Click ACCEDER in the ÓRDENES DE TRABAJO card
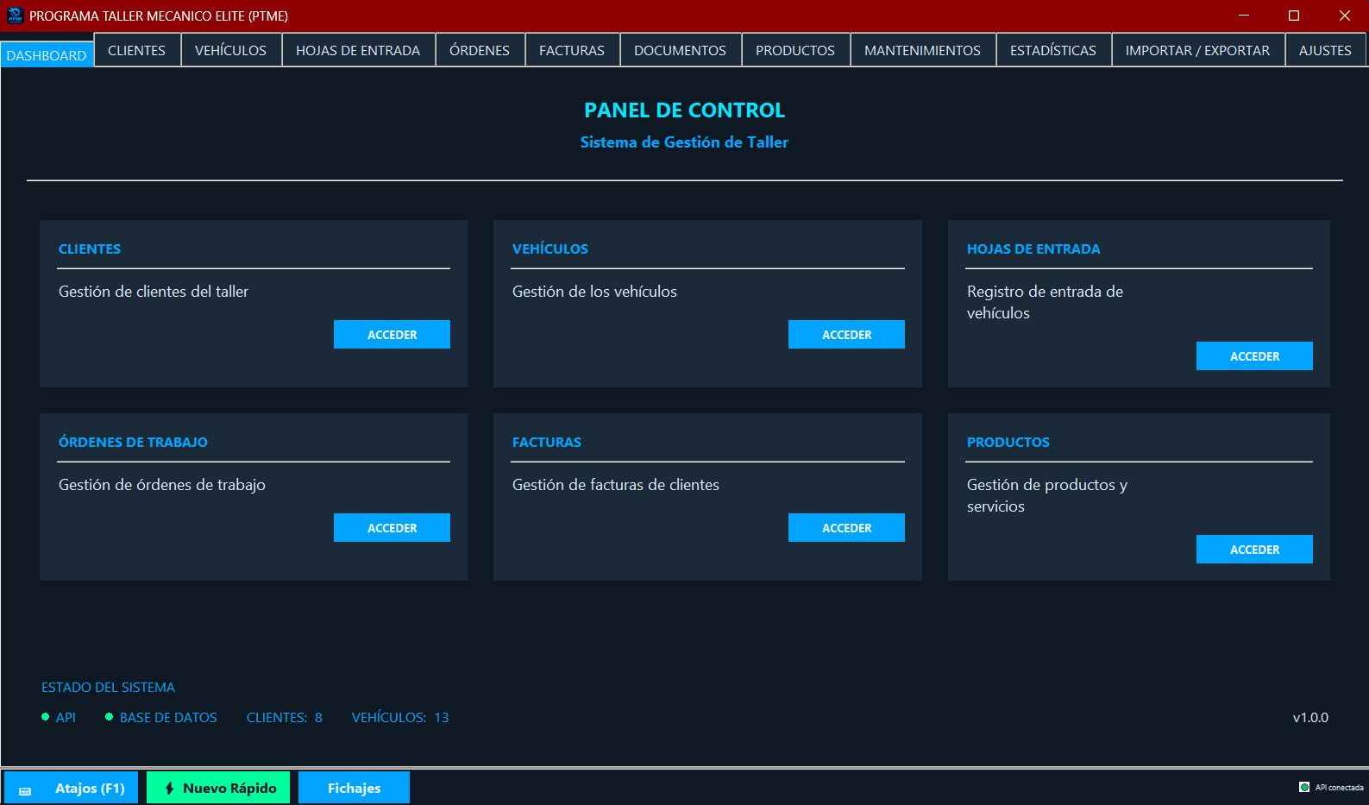Image resolution: width=1369 pixels, height=805 pixels. tap(392, 528)
